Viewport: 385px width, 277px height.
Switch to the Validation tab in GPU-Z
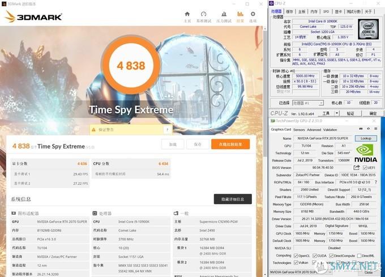click(x=330, y=130)
